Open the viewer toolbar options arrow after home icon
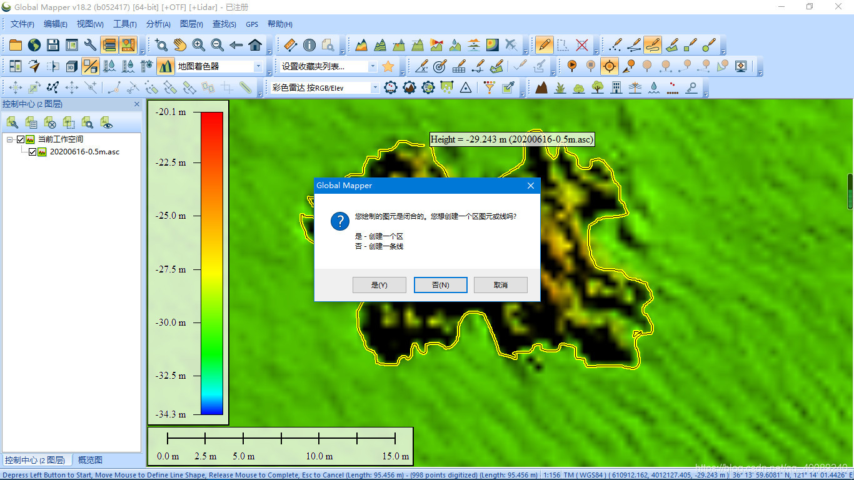854x480 pixels. point(269,50)
